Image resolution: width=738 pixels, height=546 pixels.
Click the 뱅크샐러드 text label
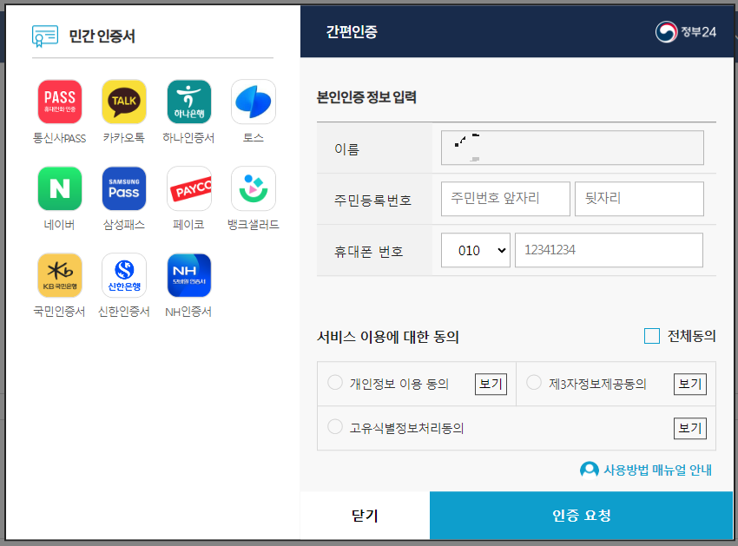point(254,225)
